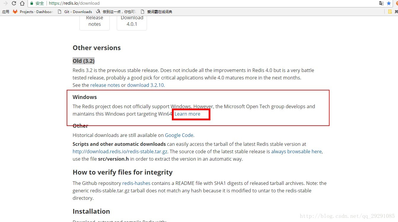This screenshot has width=398, height=222.
Task: Open the redis-hashes repository link
Action: click(136, 183)
